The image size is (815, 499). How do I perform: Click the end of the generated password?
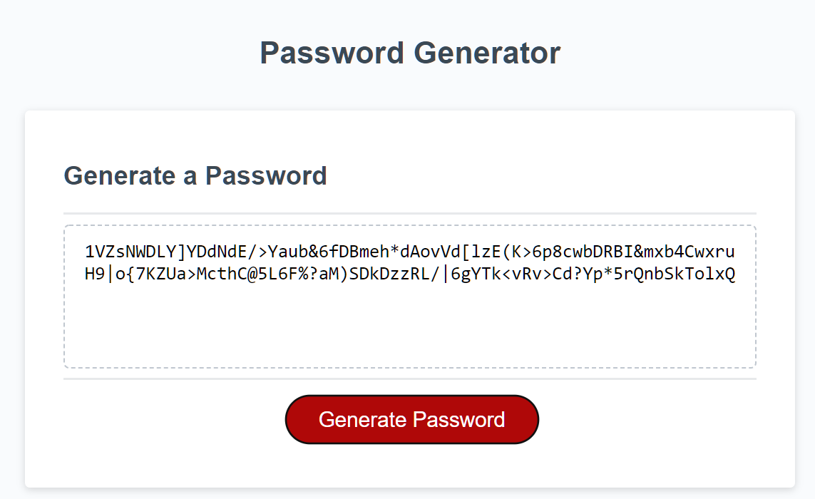pyautogui.click(x=727, y=274)
